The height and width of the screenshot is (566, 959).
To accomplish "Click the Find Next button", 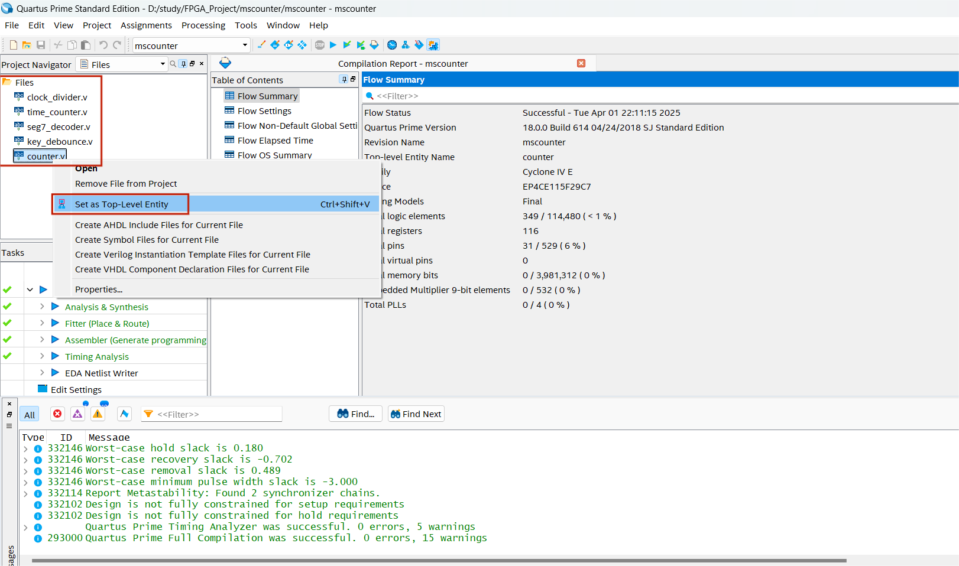I will click(416, 414).
